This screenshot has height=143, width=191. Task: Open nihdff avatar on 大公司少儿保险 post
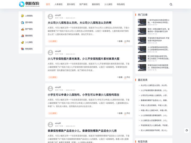tap(50, 16)
